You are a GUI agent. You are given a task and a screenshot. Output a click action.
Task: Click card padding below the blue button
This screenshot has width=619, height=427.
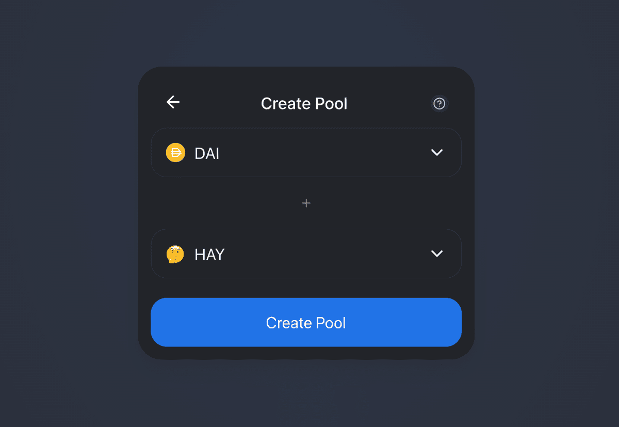[x=306, y=353]
